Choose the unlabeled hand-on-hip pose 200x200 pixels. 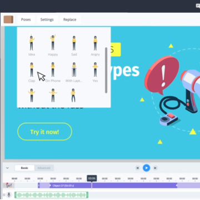pyautogui.click(x=73, y=96)
